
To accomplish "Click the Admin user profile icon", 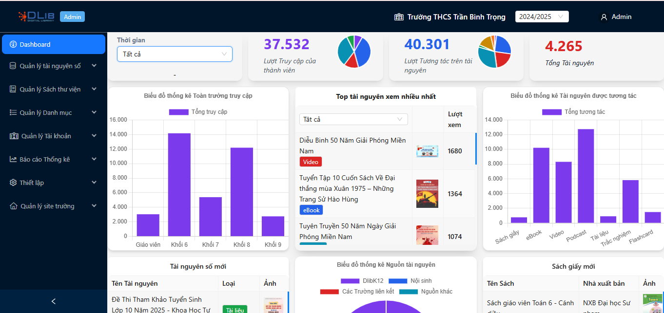I will pyautogui.click(x=604, y=17).
